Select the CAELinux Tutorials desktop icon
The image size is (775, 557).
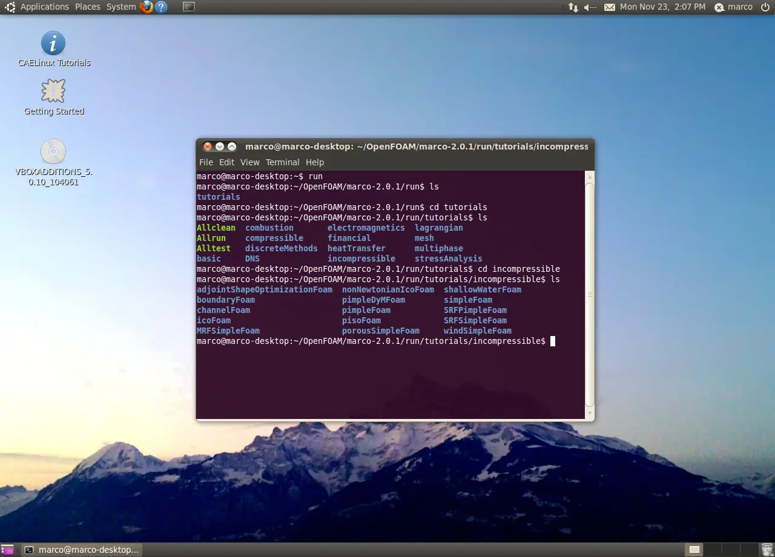(54, 49)
